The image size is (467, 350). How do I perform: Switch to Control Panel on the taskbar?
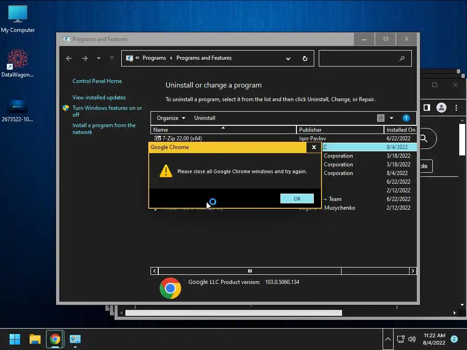75,339
